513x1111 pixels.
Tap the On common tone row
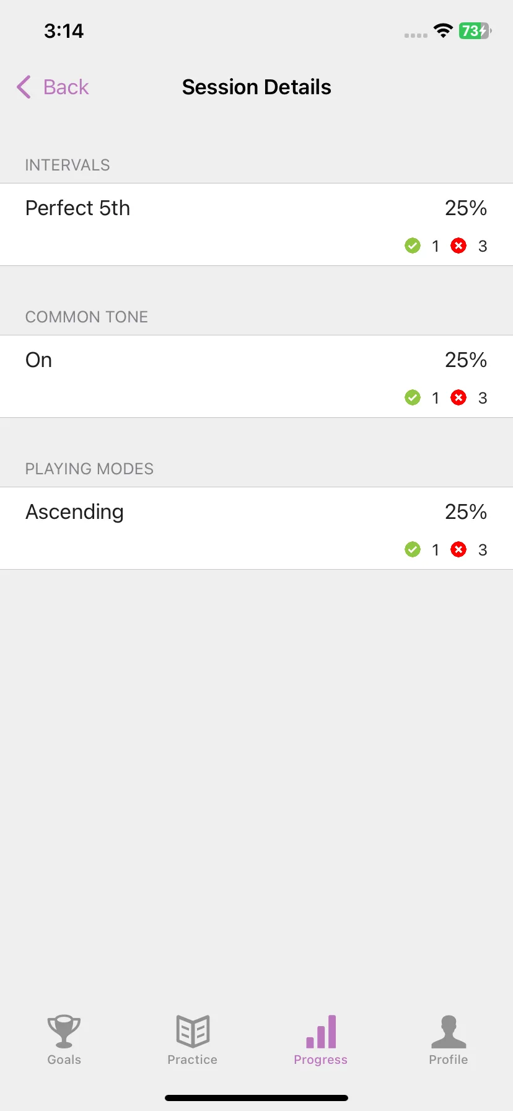[256, 376]
